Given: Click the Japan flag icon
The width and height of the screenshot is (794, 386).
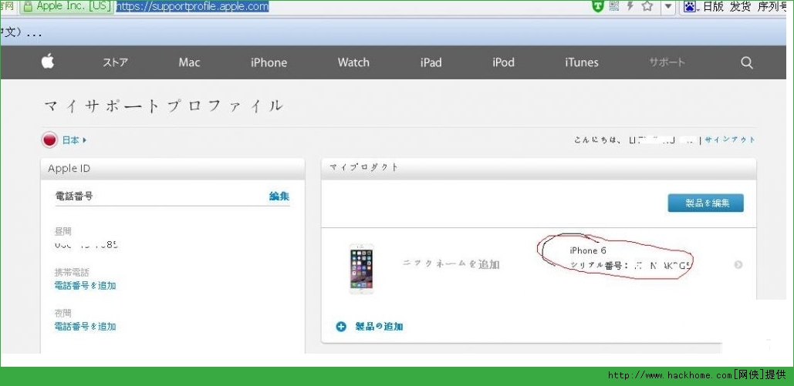Looking at the screenshot, I should coord(50,140).
